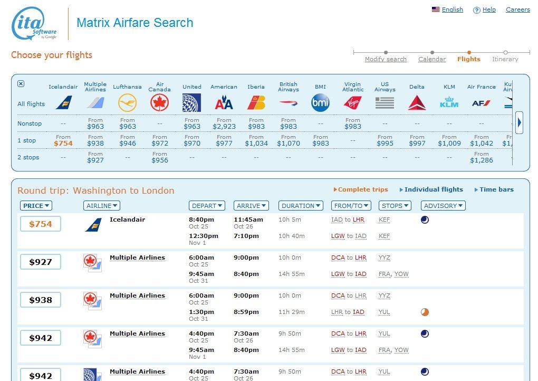538x381 pixels.
Task: Switch view to Time bars
Action: click(497, 189)
